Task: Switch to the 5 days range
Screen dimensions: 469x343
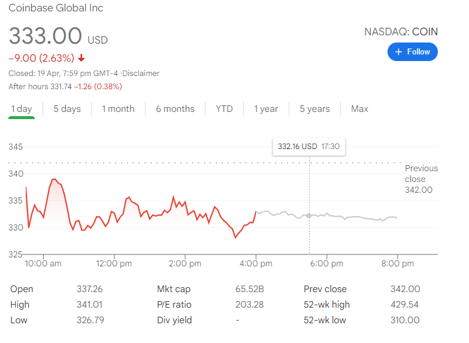Action: 67,109
